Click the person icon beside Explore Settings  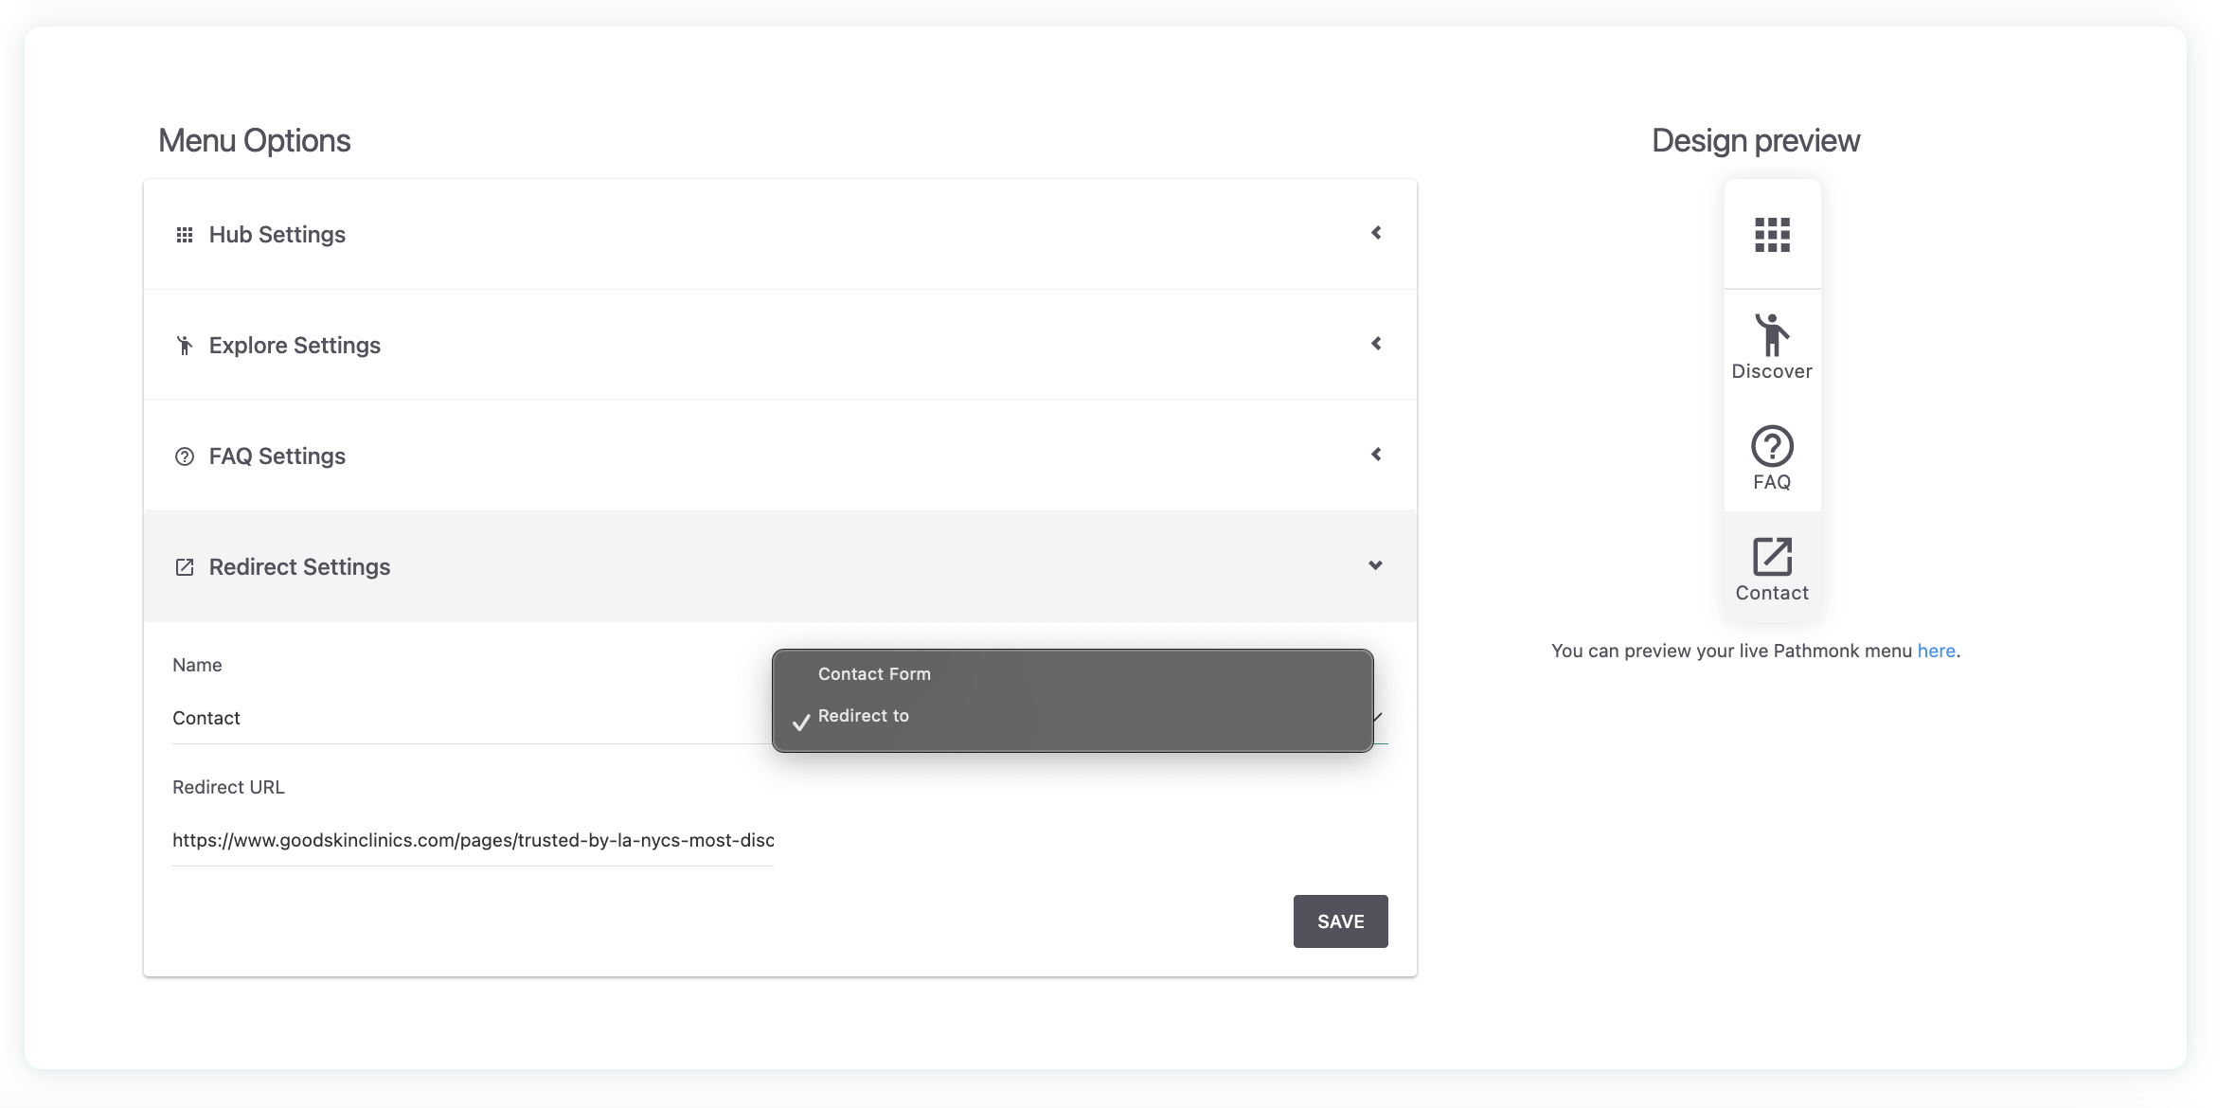(x=185, y=346)
